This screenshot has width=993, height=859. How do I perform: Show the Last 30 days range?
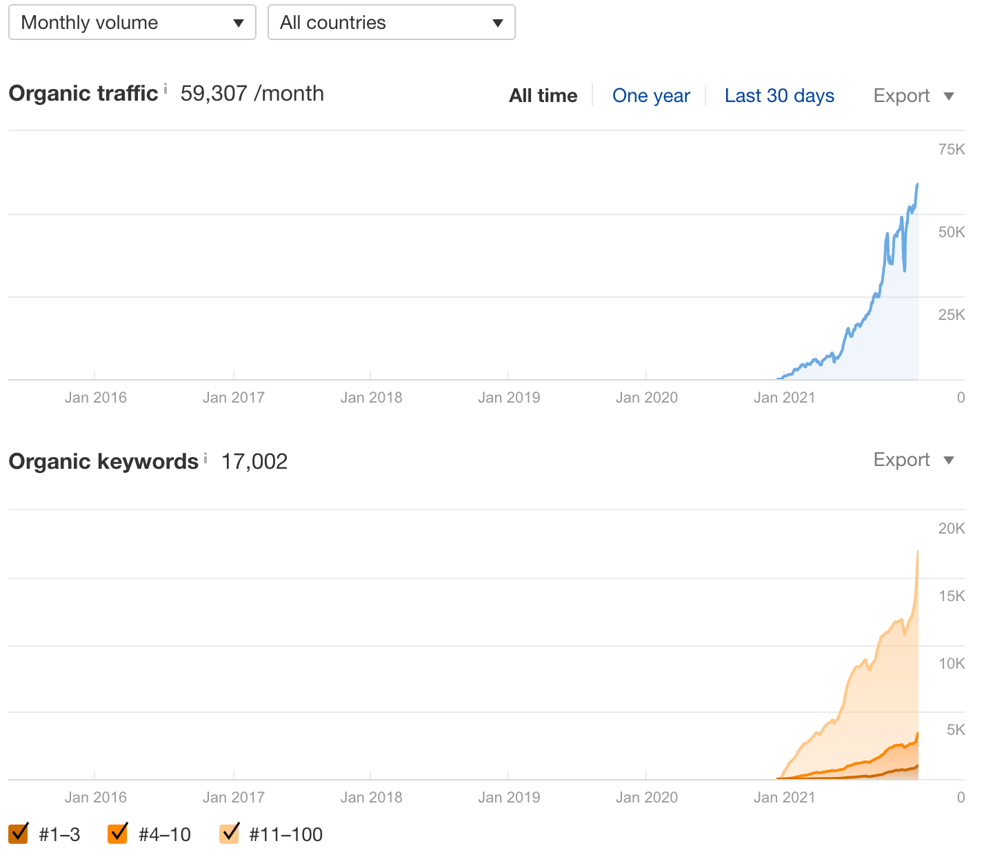(x=779, y=95)
